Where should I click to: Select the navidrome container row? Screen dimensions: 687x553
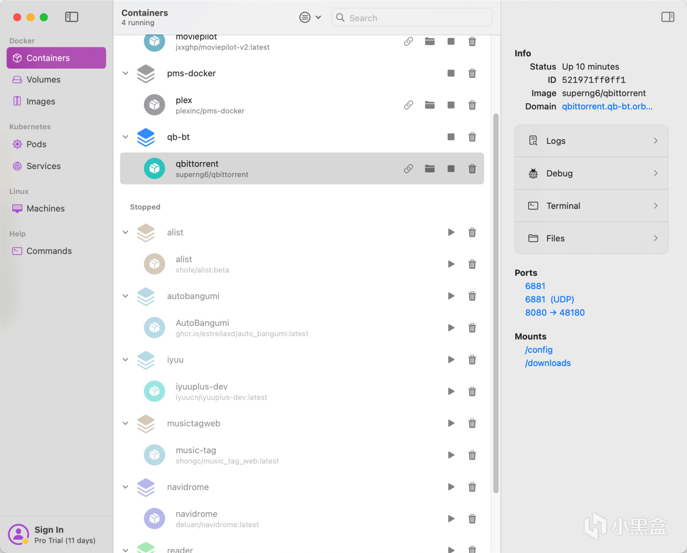click(302, 519)
